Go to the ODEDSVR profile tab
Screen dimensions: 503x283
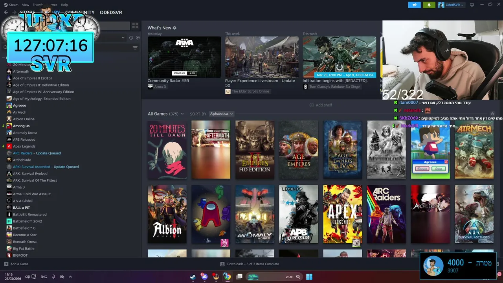coord(111,13)
